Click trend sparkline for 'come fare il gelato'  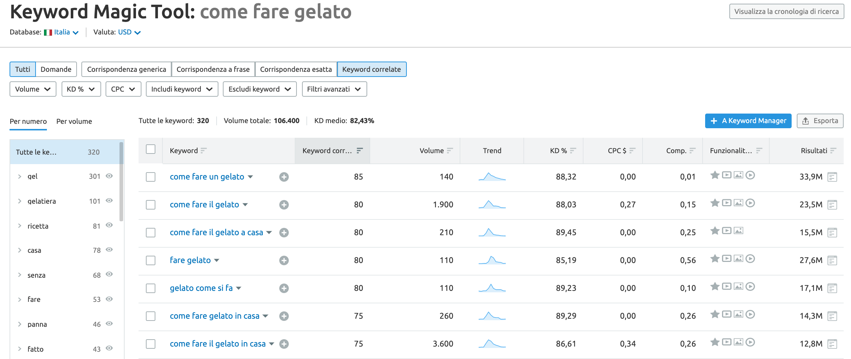click(x=492, y=204)
